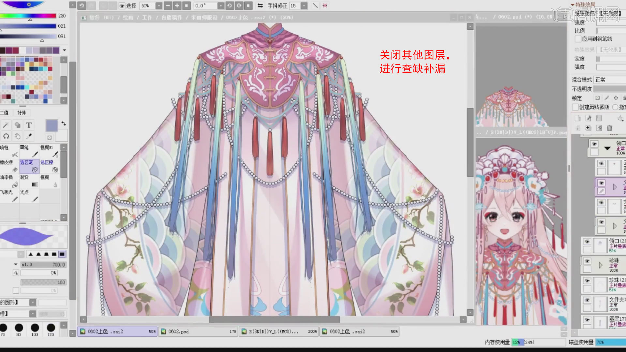Switch to the PNG reference tab at 200%
The width and height of the screenshot is (626, 352).
click(x=279, y=331)
